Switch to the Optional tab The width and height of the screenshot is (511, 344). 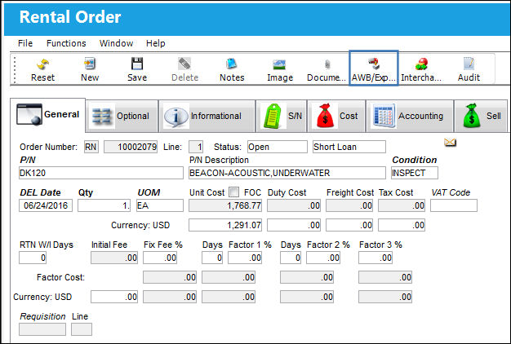(122, 116)
